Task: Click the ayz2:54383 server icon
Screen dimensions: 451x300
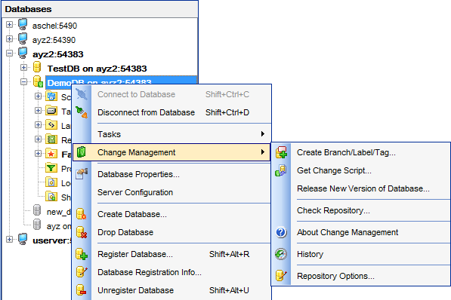Action: (x=23, y=53)
